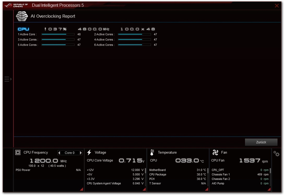
Task: Click the CPU Fan 1537 rpm reading
Action: pos(254,161)
